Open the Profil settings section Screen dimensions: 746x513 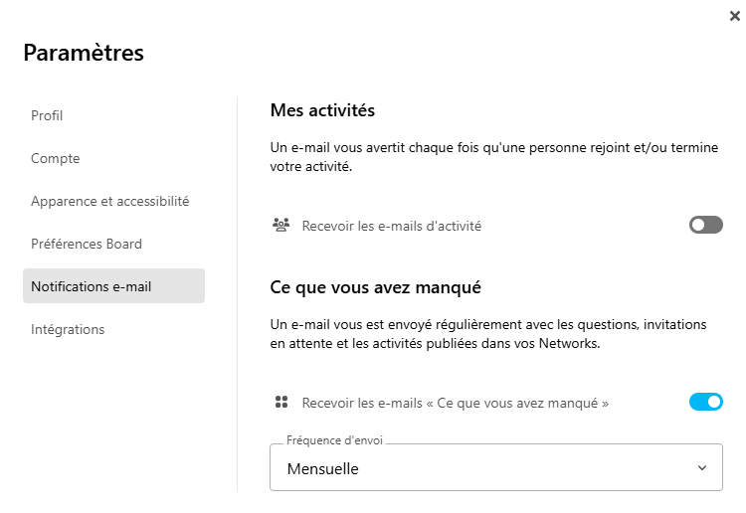(x=47, y=115)
